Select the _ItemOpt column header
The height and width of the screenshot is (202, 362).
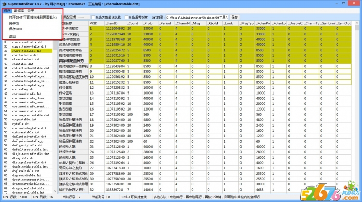click(x=344, y=23)
